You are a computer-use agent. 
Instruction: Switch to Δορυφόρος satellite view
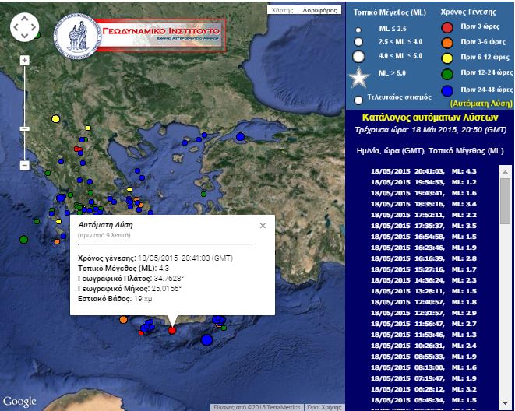[x=319, y=10]
